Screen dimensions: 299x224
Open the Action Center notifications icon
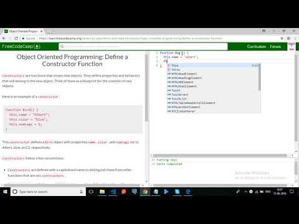point(292,192)
